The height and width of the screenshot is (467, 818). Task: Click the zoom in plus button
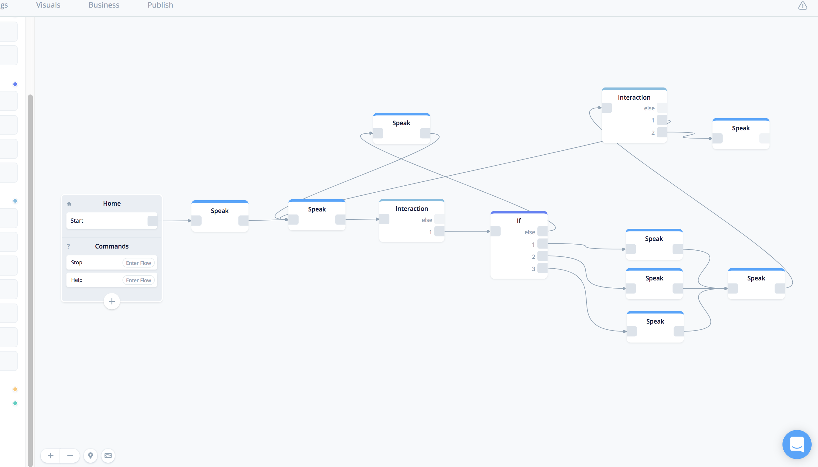click(x=51, y=455)
